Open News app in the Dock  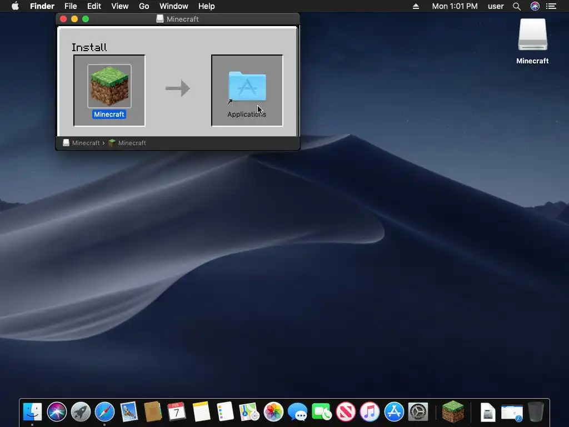click(346, 412)
